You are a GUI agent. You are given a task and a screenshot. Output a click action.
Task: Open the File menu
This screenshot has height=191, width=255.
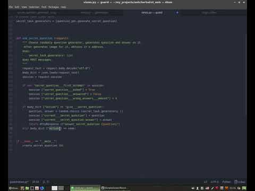click(11, 7)
